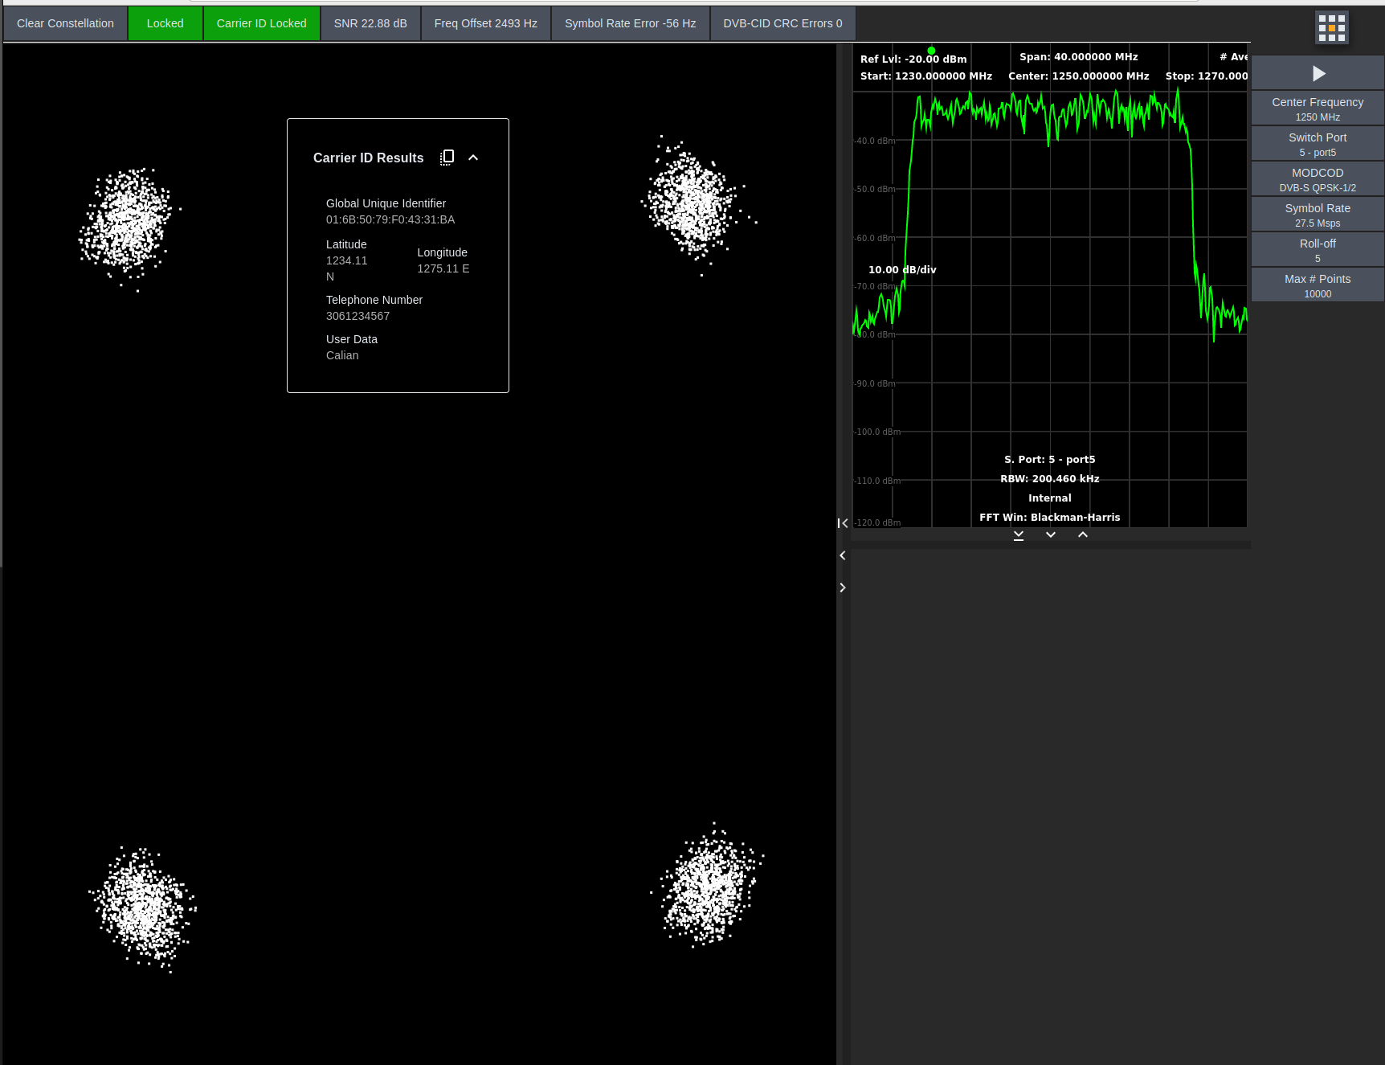Viewport: 1385px width, 1065px height.
Task: Click the up chevron below the spectrum
Action: (x=1083, y=535)
